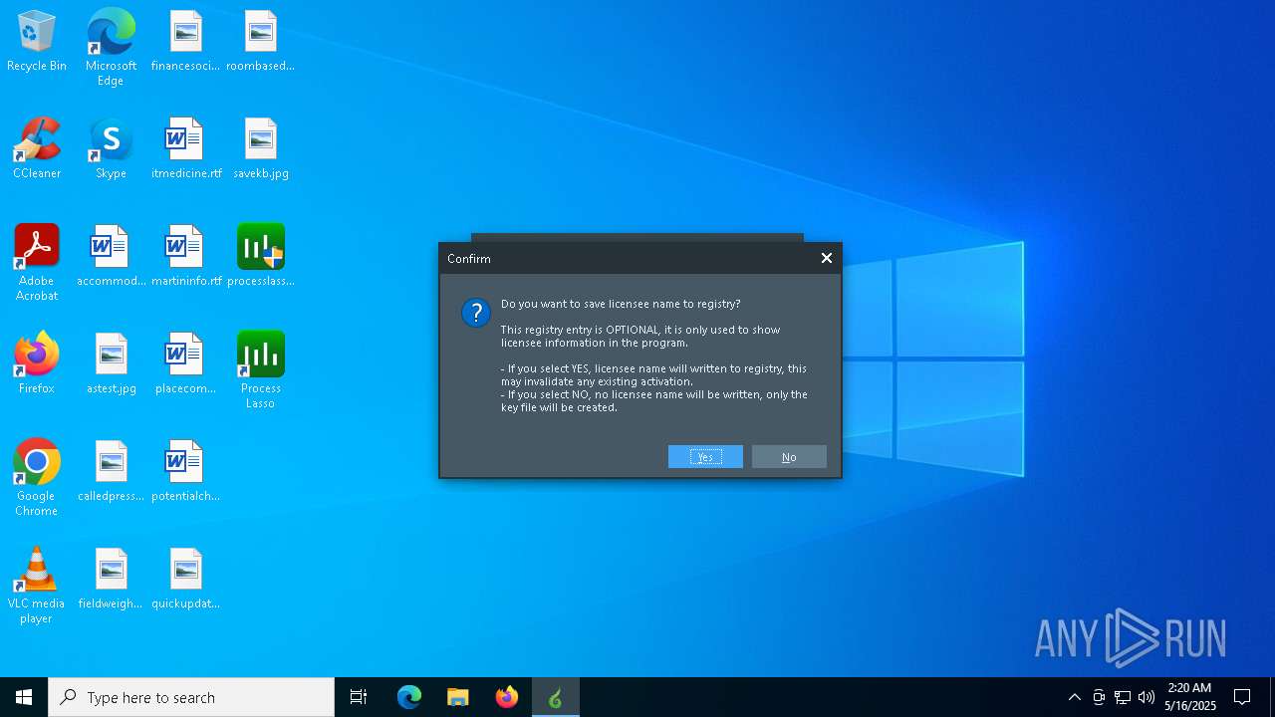1275x717 pixels.
Task: Open network status tray icon
Action: click(1123, 697)
